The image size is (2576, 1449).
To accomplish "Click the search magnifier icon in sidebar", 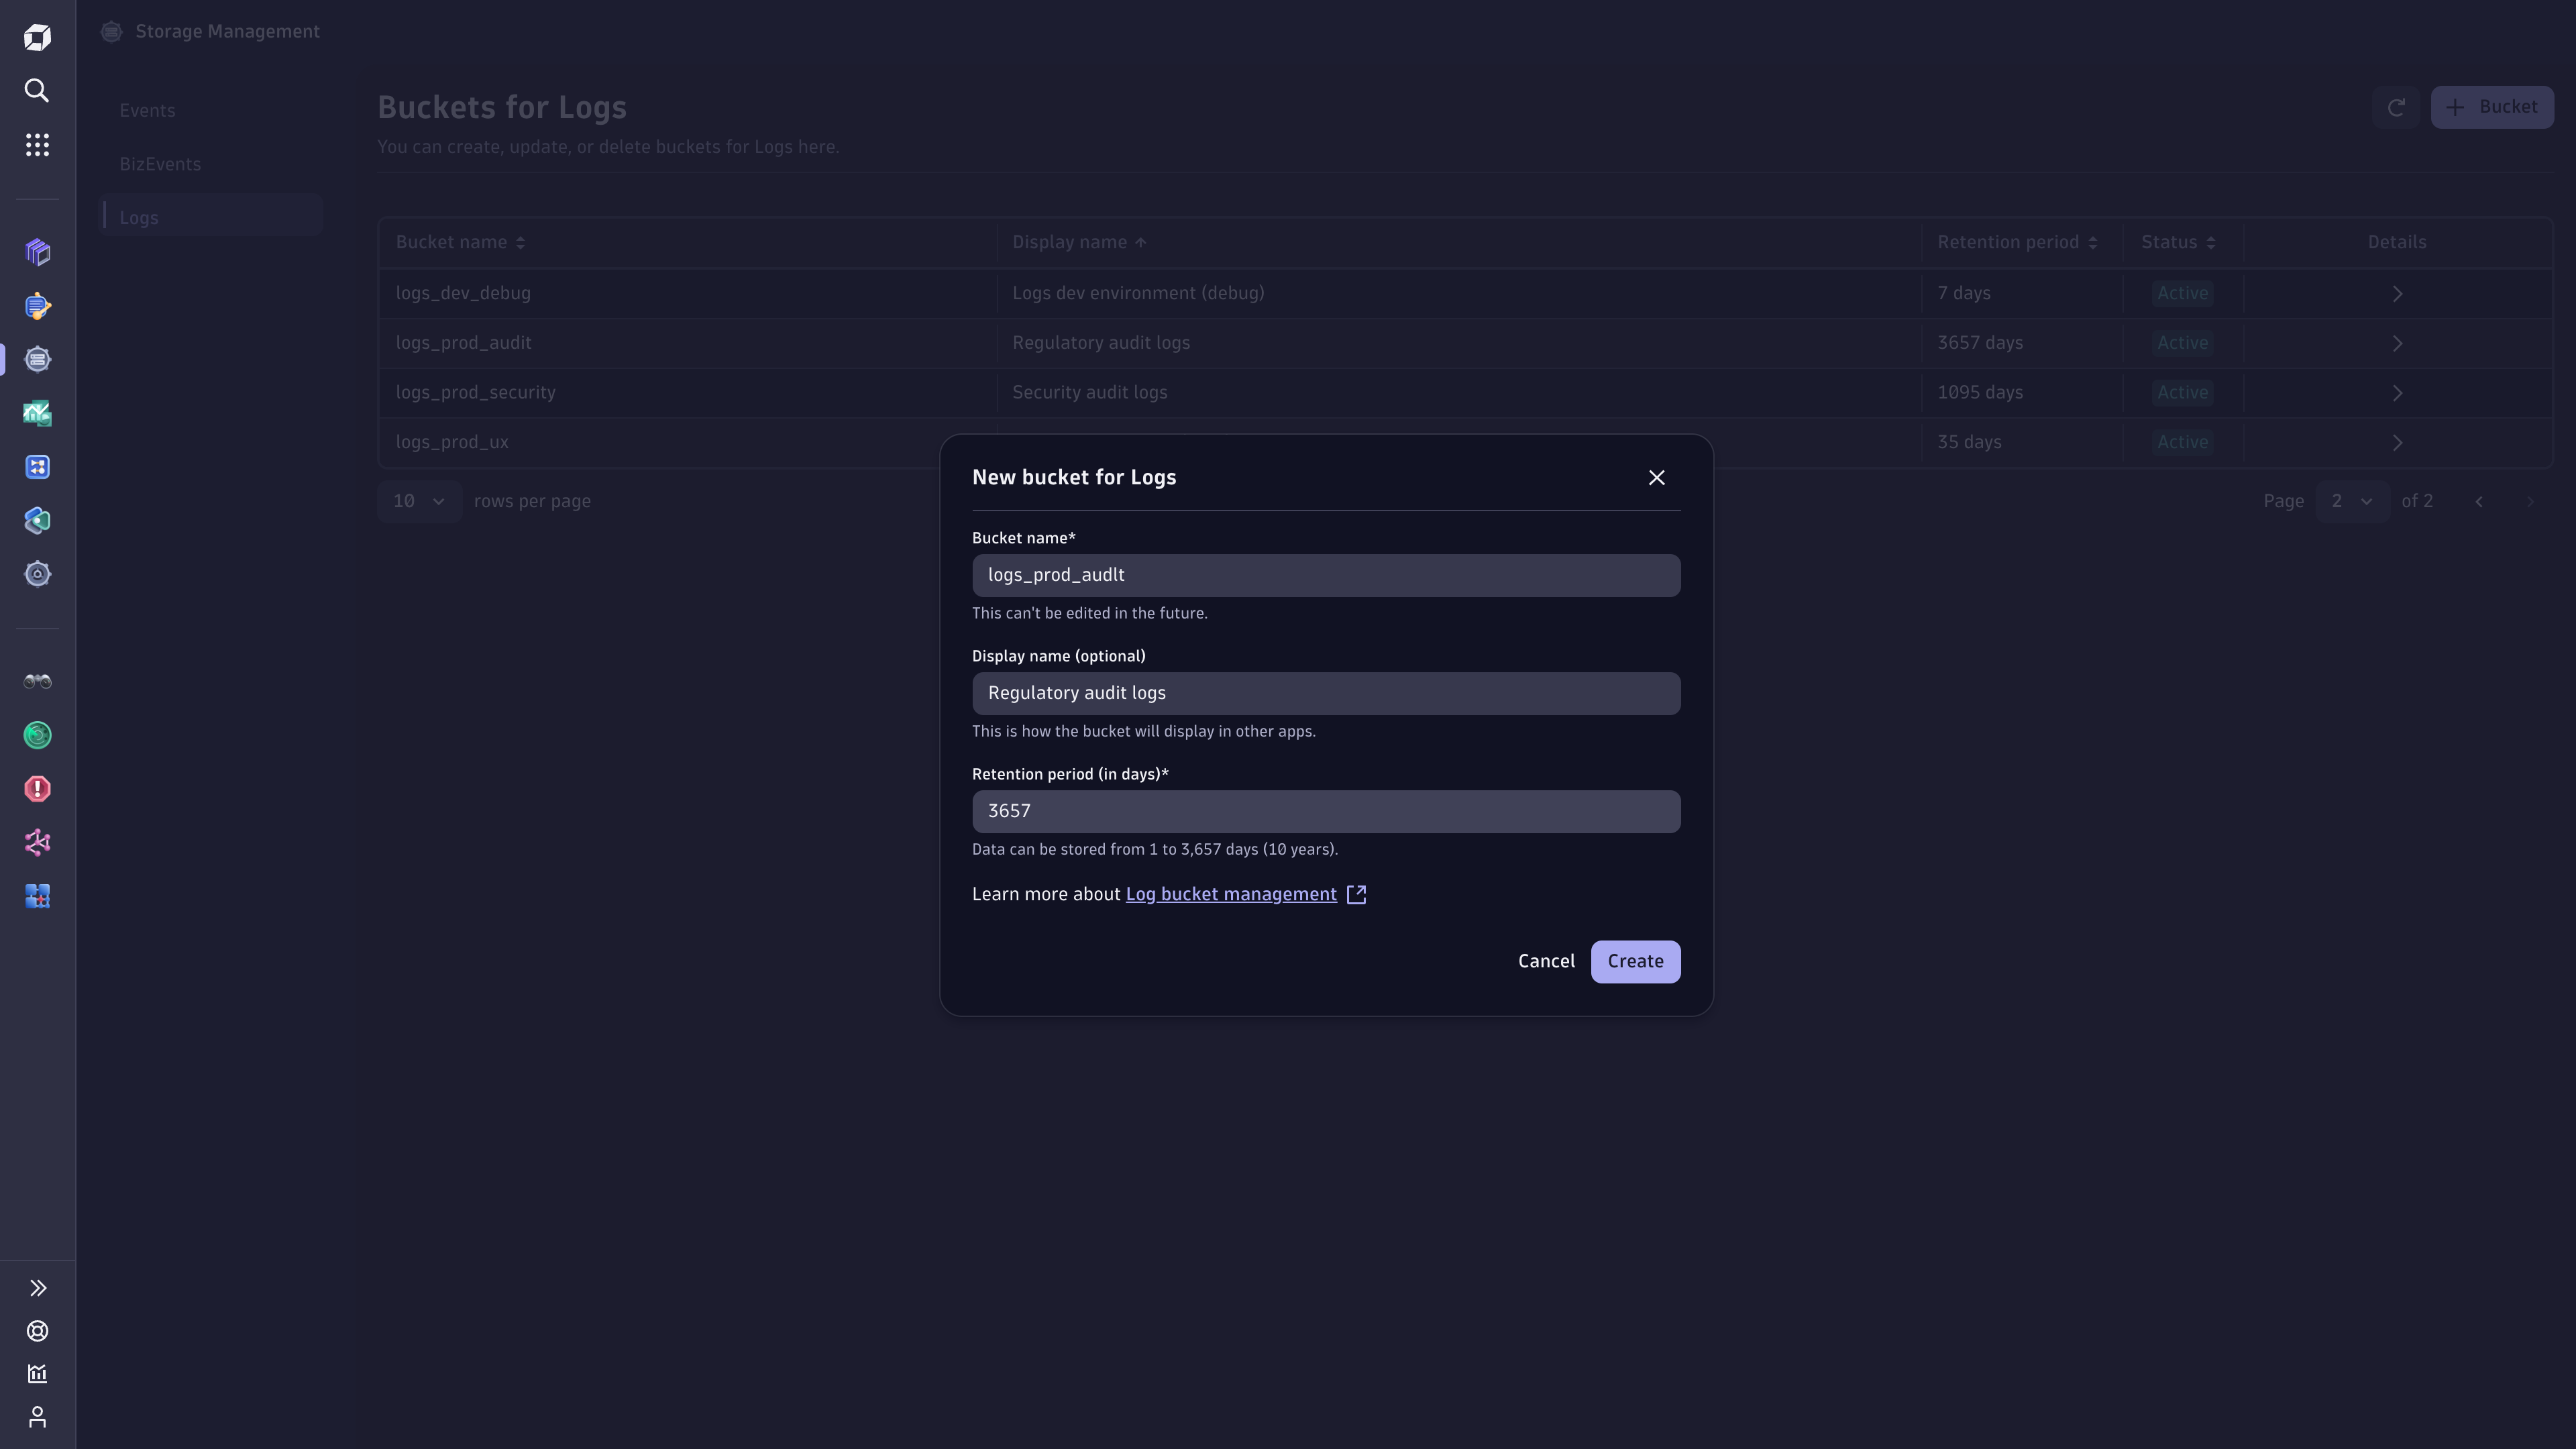I will [x=37, y=91].
